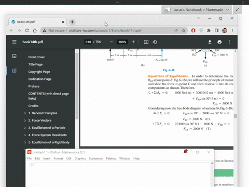Jump to the Preface bookmark
Screen dimensions: 249x187
point(34,86)
